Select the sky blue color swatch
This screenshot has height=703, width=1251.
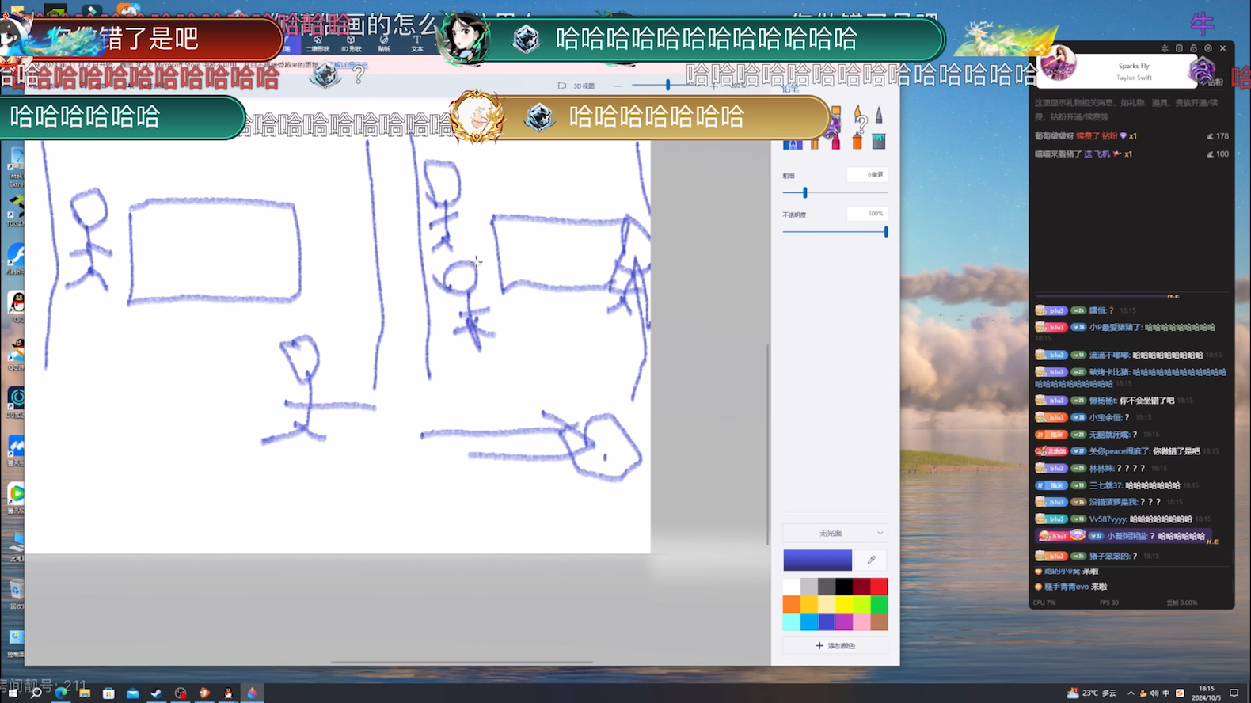[x=808, y=622]
